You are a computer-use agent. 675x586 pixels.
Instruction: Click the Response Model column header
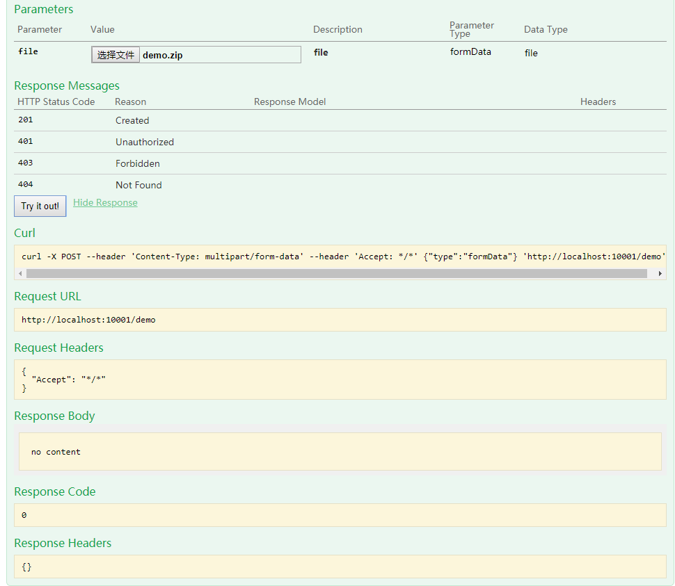pos(289,101)
